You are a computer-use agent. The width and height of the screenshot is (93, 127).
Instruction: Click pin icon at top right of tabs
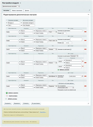(x=89, y=10)
